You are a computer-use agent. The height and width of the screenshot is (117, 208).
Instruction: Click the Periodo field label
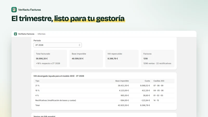coord(37,41)
